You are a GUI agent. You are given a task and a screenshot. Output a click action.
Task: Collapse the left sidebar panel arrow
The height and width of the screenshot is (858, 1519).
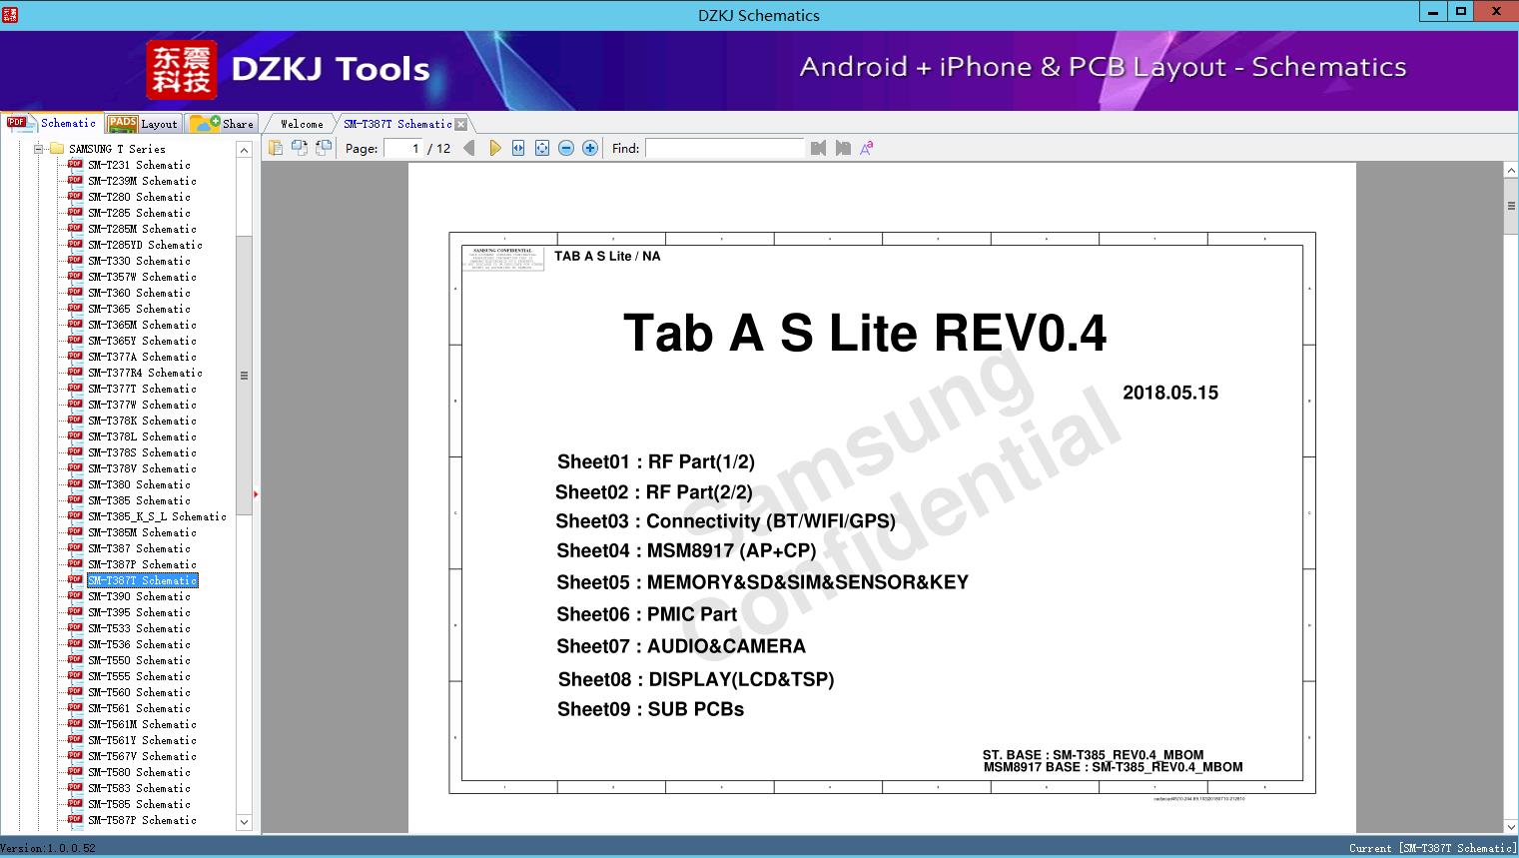256,493
